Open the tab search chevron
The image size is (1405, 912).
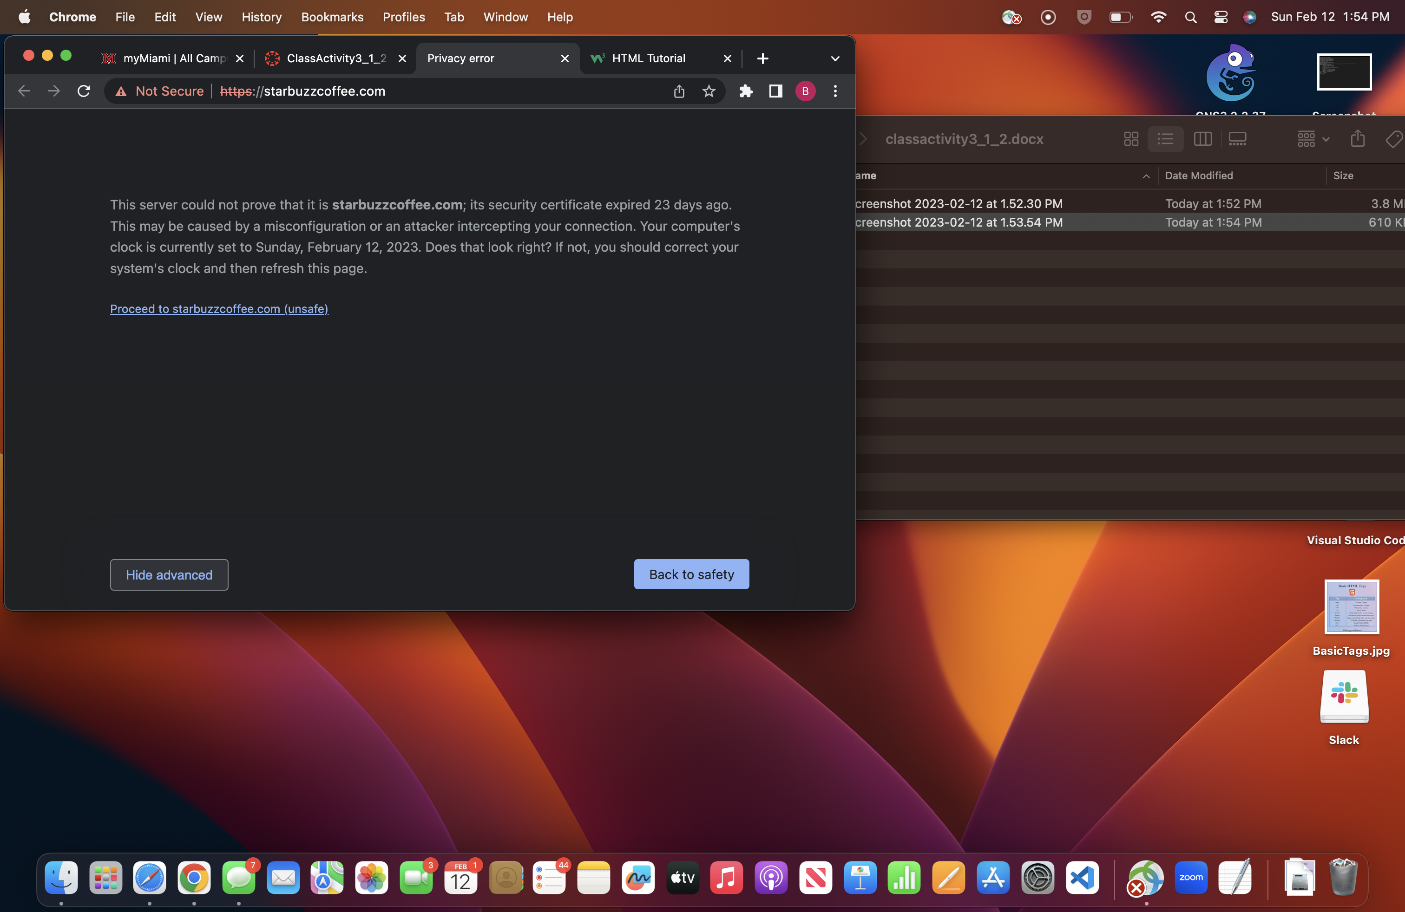(835, 59)
